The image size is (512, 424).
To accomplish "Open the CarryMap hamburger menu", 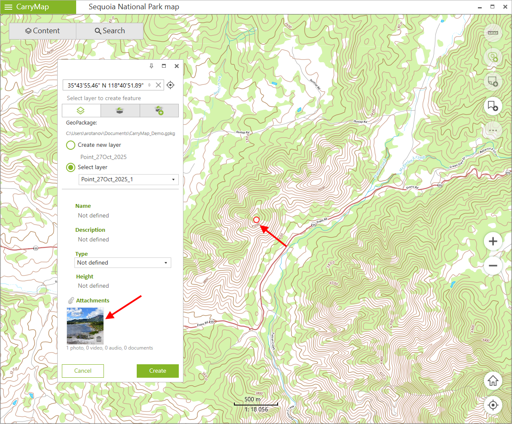I will point(8,7).
